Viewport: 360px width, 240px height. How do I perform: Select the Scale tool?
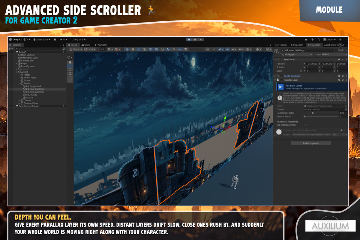pos(70,73)
